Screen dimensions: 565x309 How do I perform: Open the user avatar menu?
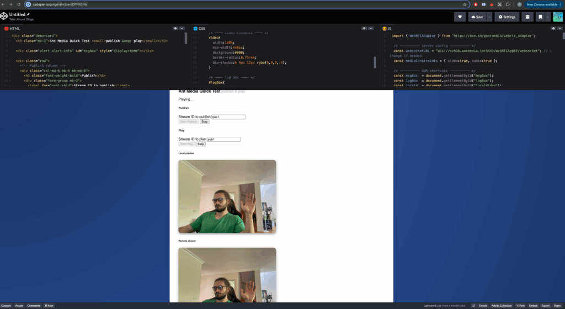tap(557, 17)
